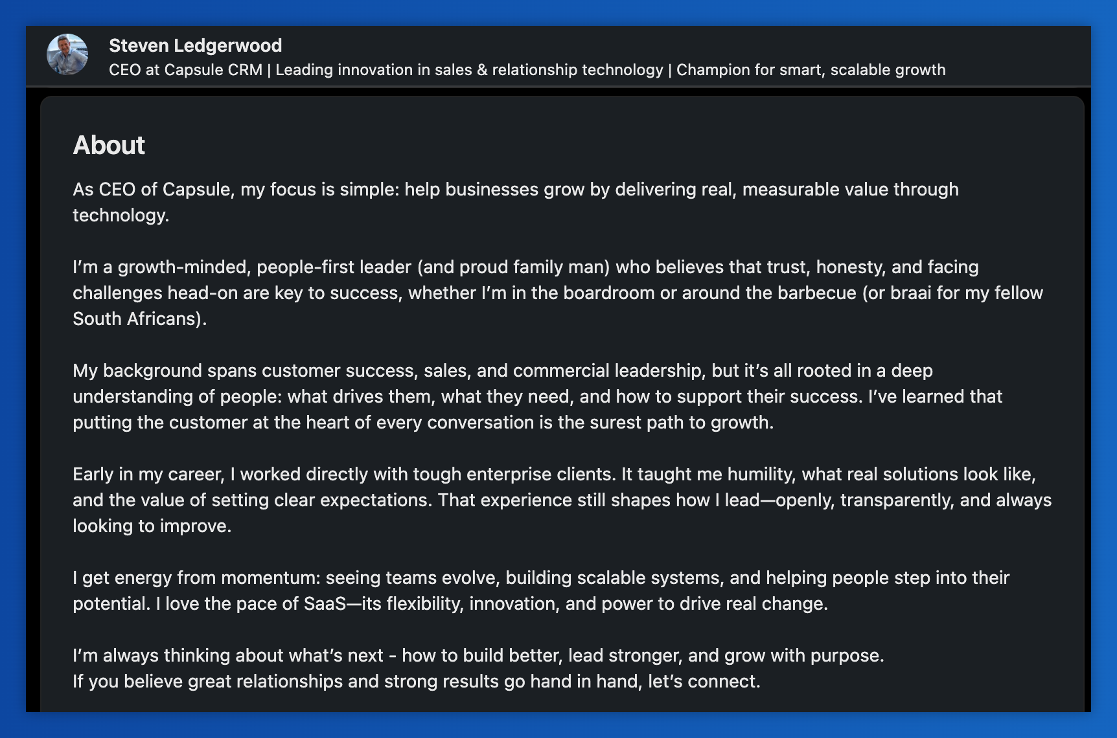Click the line starting 'I get energy from momentum'
The image size is (1117, 738).
click(541, 577)
